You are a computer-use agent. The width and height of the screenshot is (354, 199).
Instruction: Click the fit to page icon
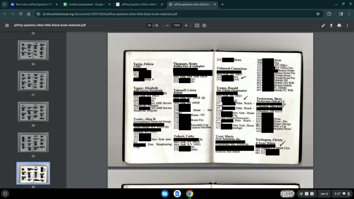(x=197, y=25)
